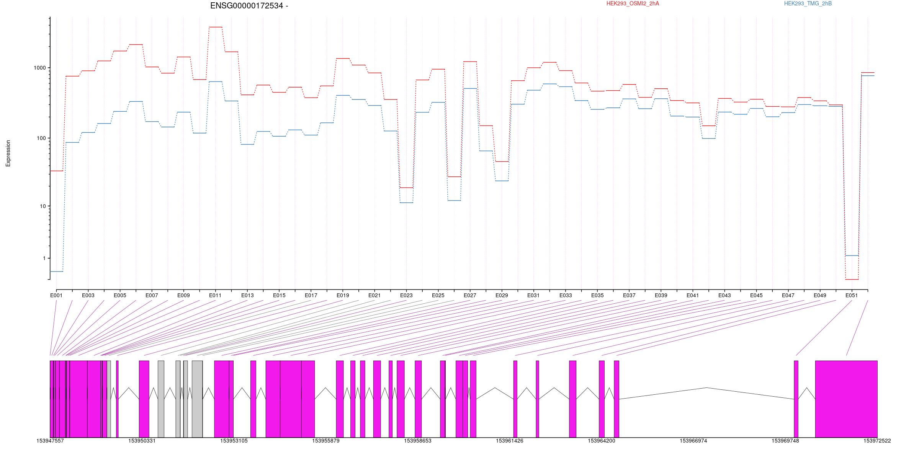Click exon label E017
The image size is (919, 459).
point(311,295)
